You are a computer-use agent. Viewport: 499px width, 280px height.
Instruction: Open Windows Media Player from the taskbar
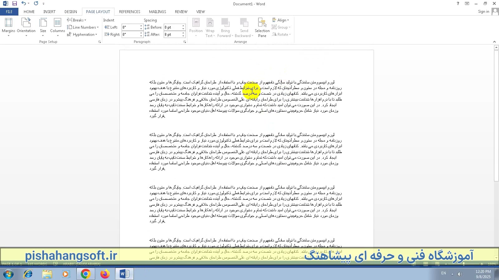66,274
